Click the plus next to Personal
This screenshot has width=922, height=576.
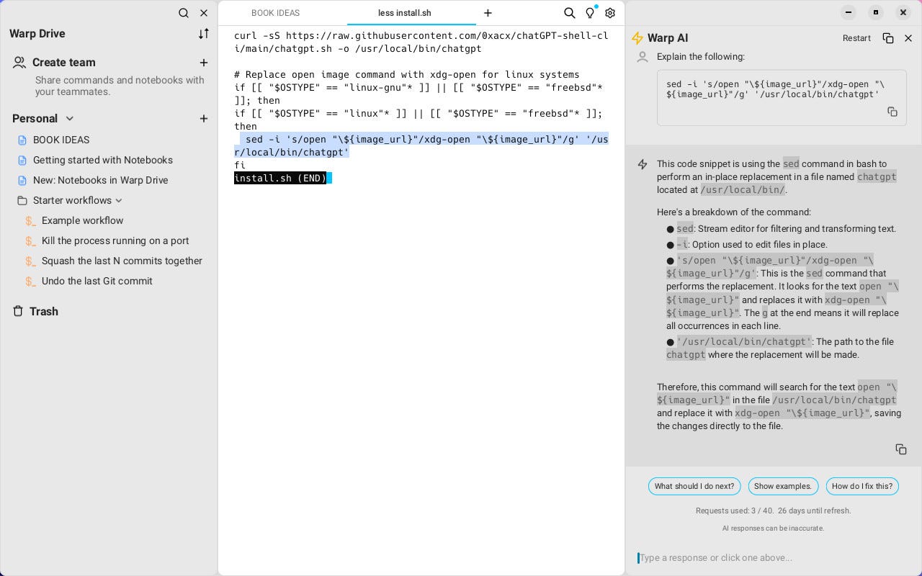tap(204, 118)
